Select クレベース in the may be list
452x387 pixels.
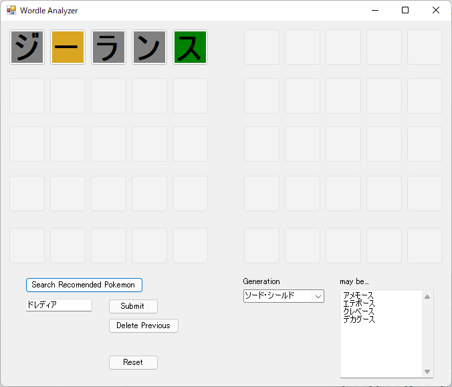pyautogui.click(x=358, y=311)
